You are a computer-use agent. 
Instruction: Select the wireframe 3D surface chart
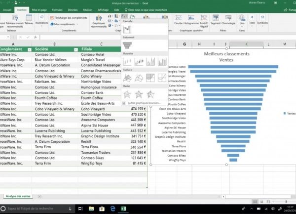[139, 78]
